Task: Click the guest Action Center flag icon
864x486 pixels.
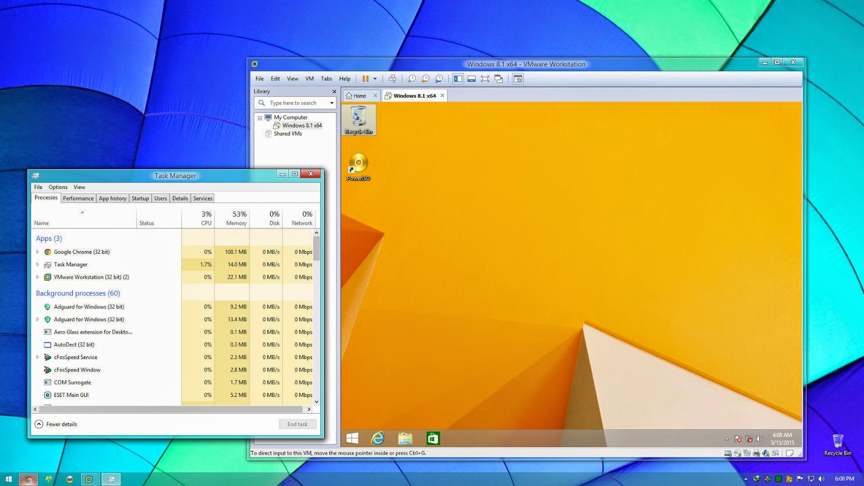Action: 738,439
